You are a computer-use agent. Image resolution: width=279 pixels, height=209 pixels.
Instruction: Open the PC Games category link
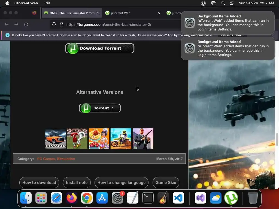coord(46,159)
